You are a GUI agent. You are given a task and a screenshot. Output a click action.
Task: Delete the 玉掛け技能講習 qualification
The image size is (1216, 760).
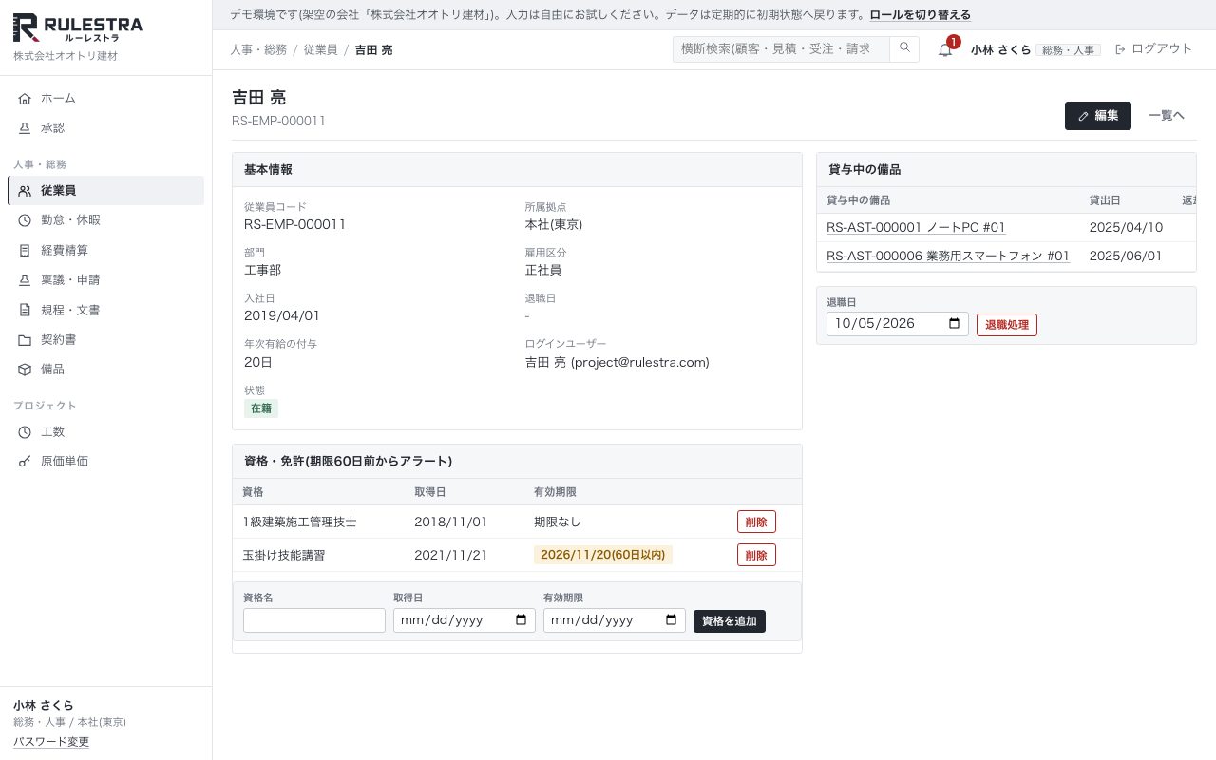(x=756, y=555)
